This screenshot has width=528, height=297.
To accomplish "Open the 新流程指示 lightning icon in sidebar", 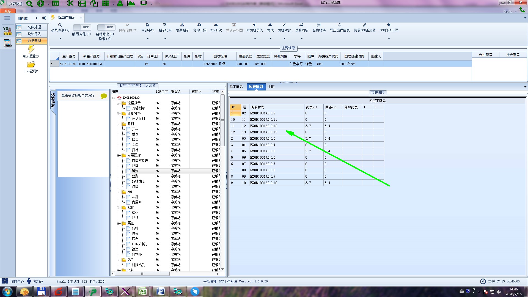I will coord(31,50).
